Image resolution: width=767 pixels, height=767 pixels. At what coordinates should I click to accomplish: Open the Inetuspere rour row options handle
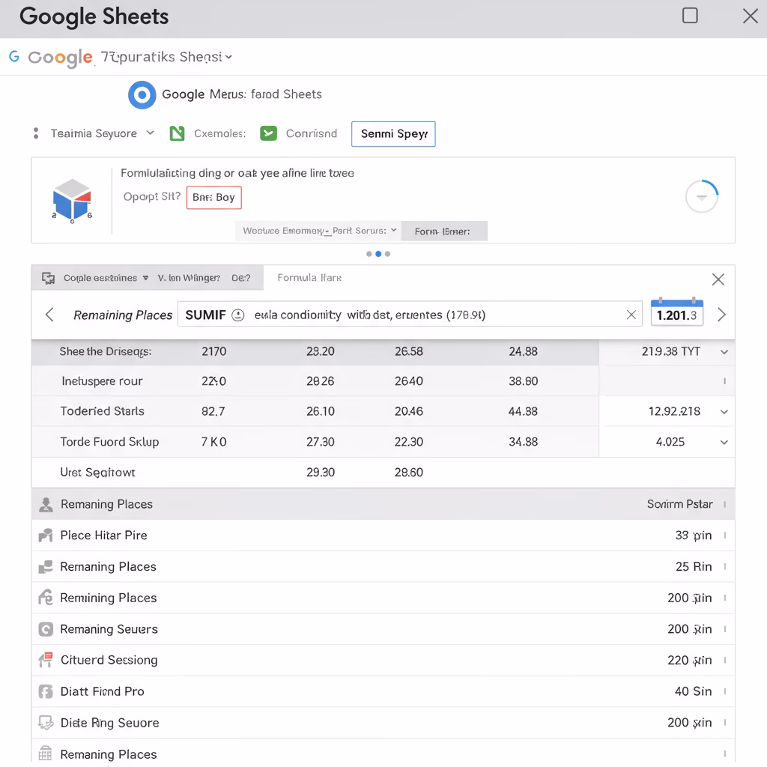[724, 381]
